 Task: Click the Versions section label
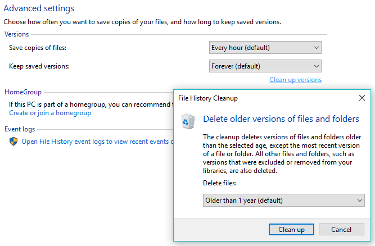16,34
